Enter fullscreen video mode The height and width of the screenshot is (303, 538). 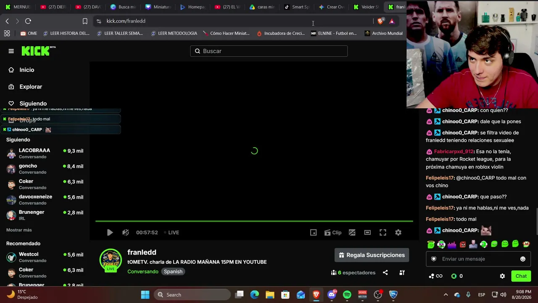(383, 232)
